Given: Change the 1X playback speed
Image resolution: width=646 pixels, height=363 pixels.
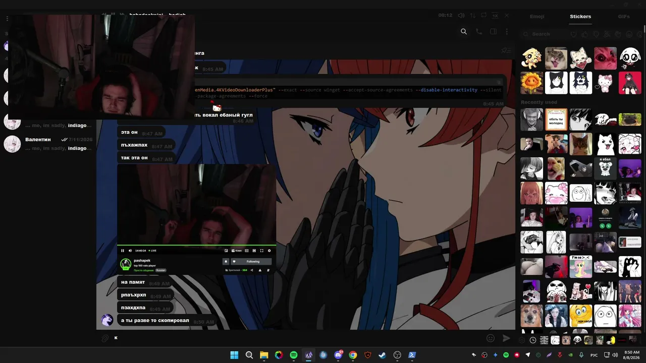Looking at the screenshot, I should pyautogui.click(x=495, y=16).
